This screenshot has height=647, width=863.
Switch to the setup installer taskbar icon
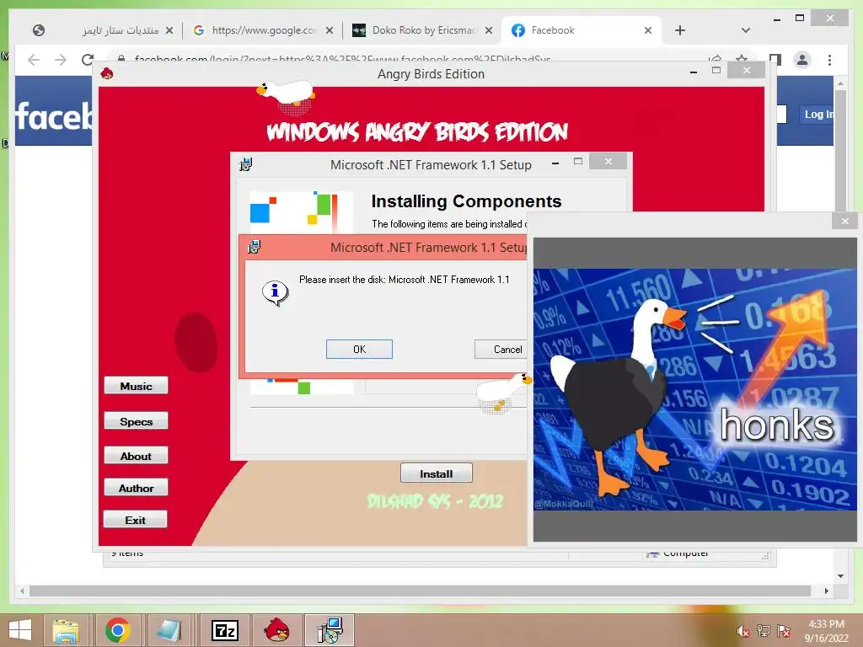tap(330, 630)
